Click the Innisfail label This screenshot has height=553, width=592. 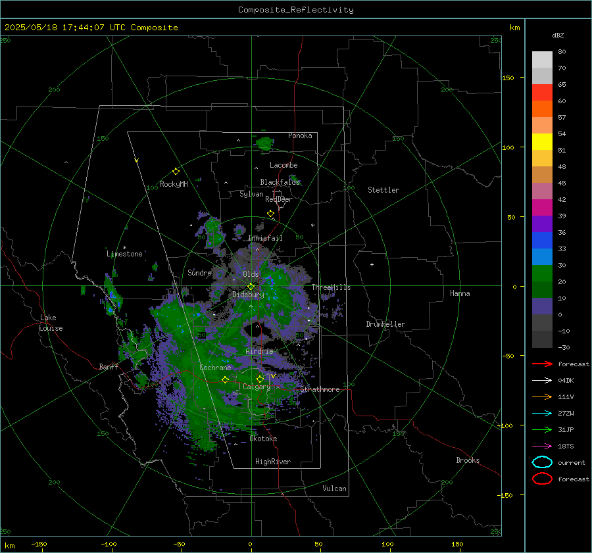tap(265, 238)
